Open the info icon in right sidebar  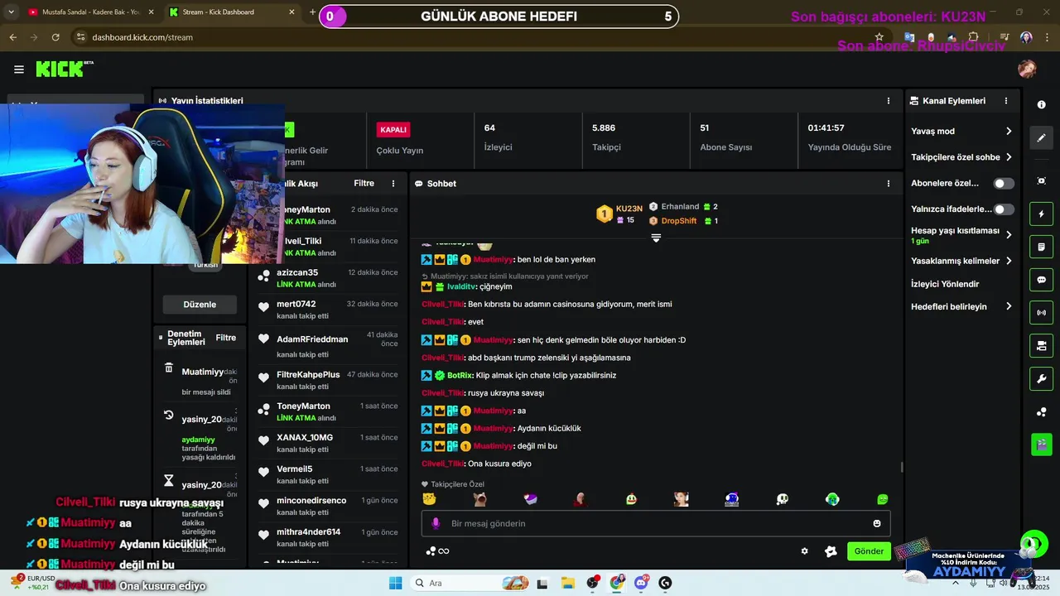pyautogui.click(x=1042, y=105)
